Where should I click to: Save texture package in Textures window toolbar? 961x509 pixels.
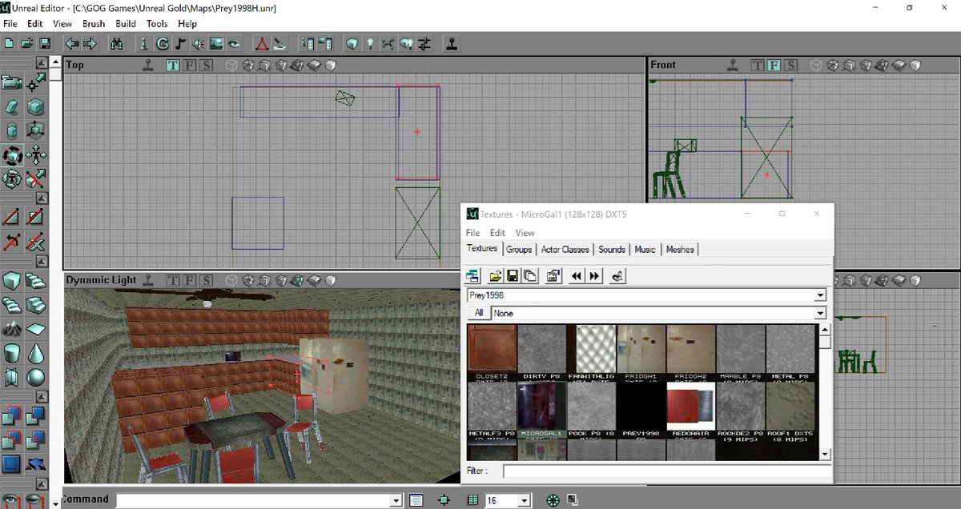(x=513, y=276)
